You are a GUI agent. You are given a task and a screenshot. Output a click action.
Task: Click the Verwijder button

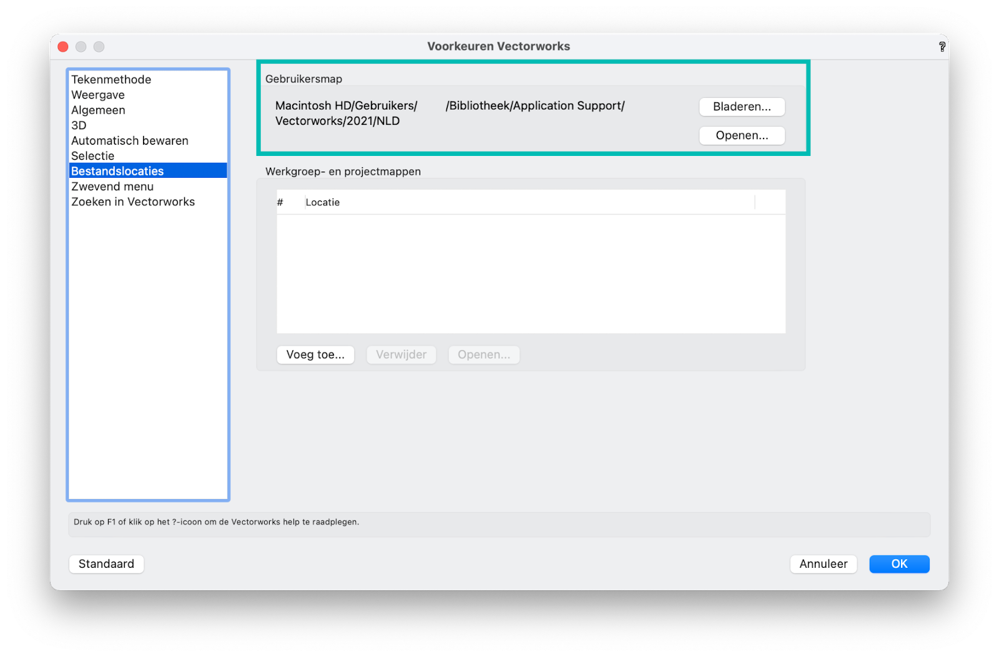[x=401, y=354]
